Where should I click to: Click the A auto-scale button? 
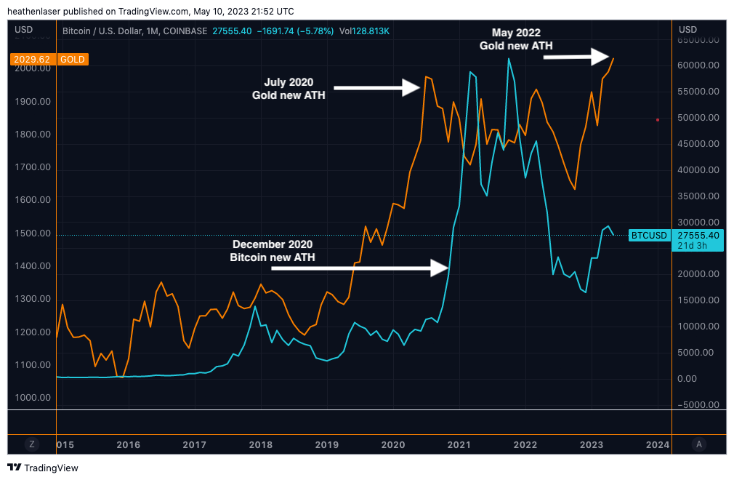point(699,444)
